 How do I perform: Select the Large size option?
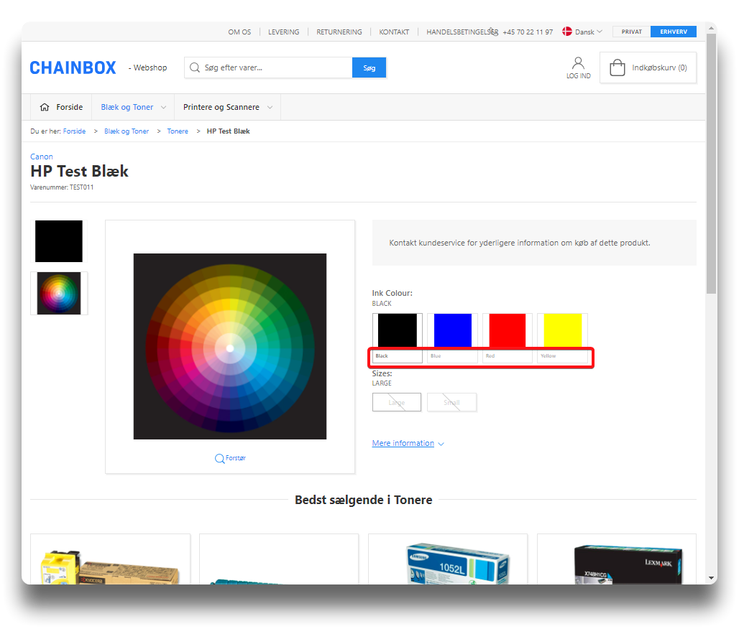(397, 403)
